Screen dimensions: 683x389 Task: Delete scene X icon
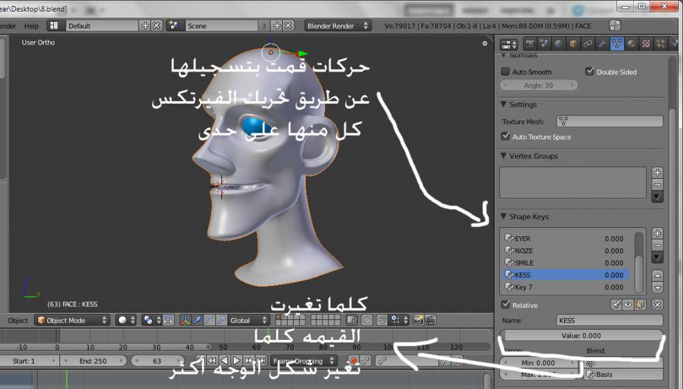point(288,26)
